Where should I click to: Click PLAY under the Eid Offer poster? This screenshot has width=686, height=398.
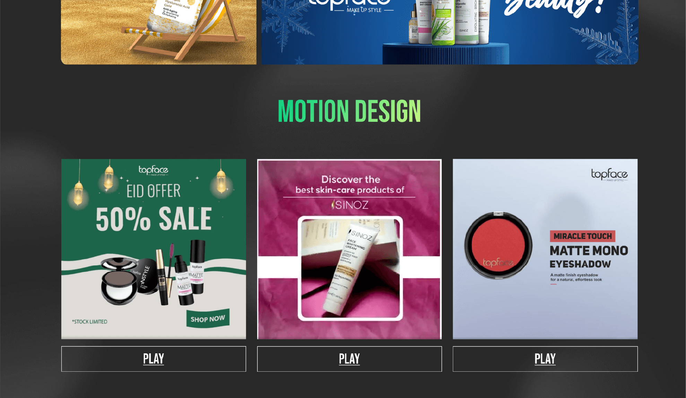[154, 359]
